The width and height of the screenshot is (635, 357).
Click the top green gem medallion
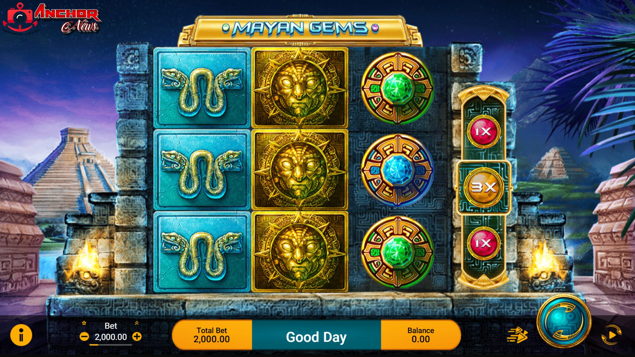397,88
